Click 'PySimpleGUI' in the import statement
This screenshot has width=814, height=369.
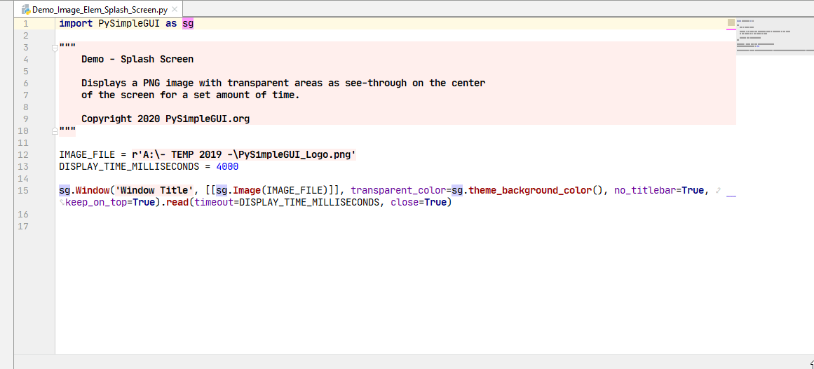[x=129, y=23]
